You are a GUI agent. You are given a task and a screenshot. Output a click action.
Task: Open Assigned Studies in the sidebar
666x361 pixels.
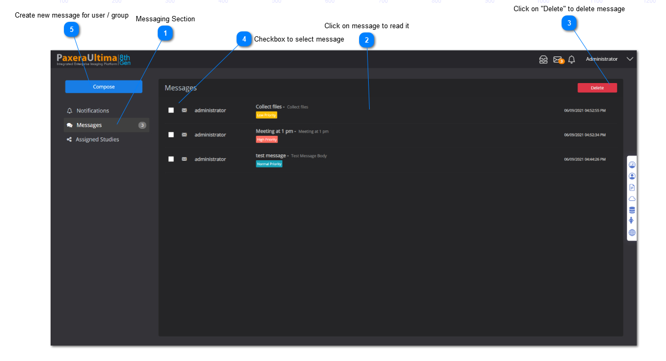click(x=97, y=140)
